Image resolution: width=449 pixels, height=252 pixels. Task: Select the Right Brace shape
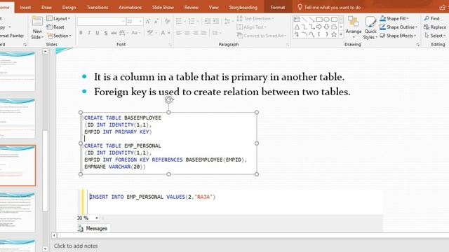click(326, 34)
